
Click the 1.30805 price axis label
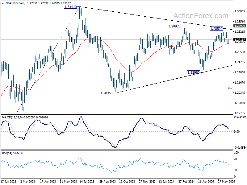[240, 11]
